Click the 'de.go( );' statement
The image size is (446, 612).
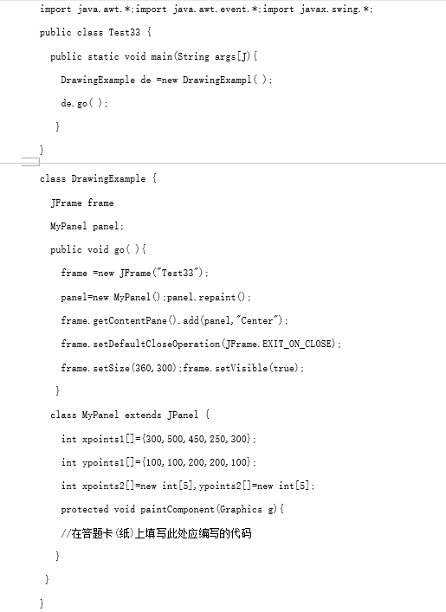(x=84, y=103)
